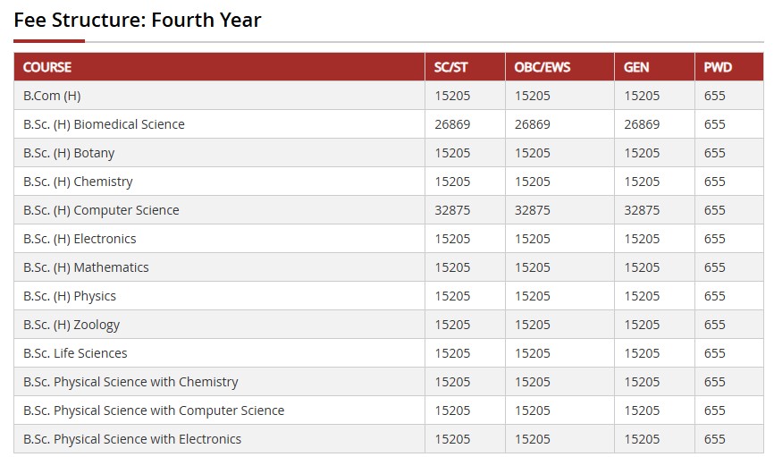774x457 pixels.
Task: Select the B.Sc. (H) Physics course cell
Action: [219, 296]
